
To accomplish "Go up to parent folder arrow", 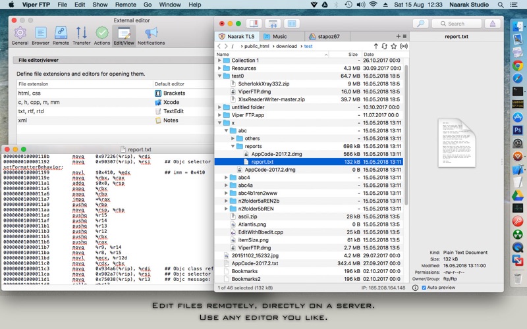I will [375, 47].
